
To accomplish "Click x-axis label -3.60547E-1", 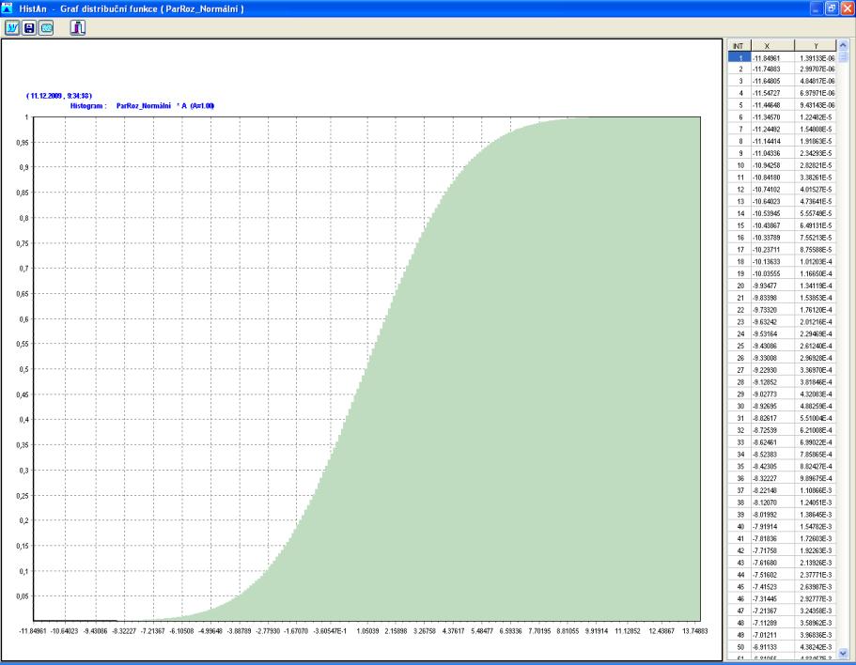I will click(329, 631).
